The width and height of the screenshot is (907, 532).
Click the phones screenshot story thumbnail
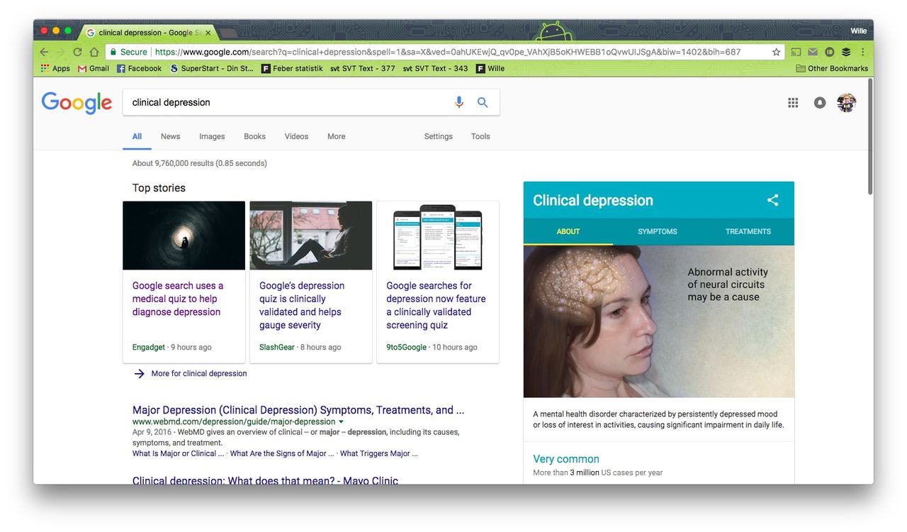(438, 235)
